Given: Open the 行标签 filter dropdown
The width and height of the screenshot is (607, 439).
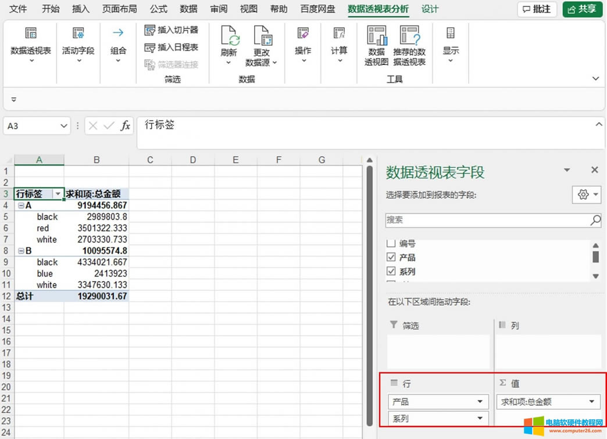Looking at the screenshot, I should tap(58, 194).
